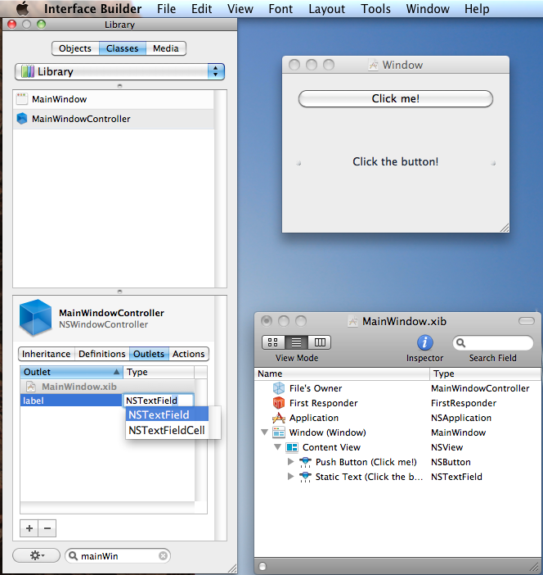Click the search magnifier icon in Library filter
The height and width of the screenshot is (575, 543).
tap(74, 556)
